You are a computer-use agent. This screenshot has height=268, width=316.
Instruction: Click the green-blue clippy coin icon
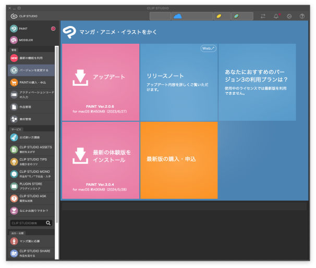(x=236, y=16)
